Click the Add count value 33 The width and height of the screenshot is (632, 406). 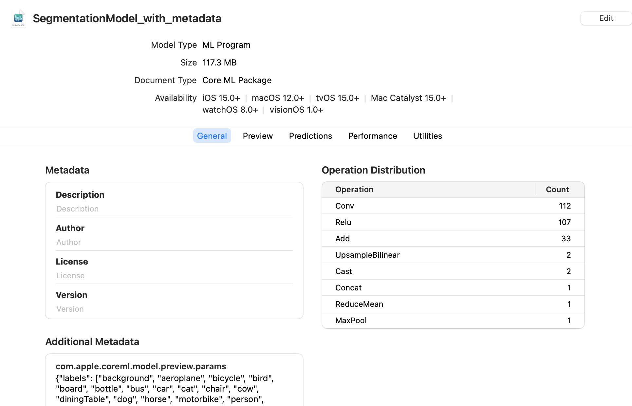point(566,239)
